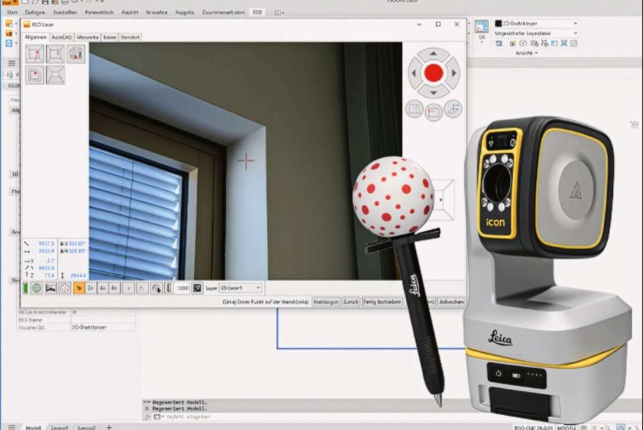Click the left arrow on laser control pad
This screenshot has width=643, height=430.
click(415, 73)
